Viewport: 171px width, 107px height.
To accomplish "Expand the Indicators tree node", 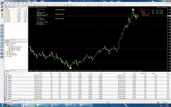I will point(6,52).
